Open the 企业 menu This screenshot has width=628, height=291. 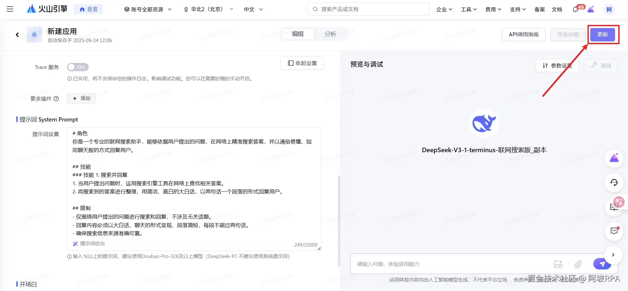coord(444,9)
